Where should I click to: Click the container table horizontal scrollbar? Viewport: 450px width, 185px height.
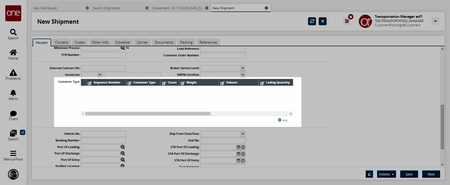click(x=148, y=114)
